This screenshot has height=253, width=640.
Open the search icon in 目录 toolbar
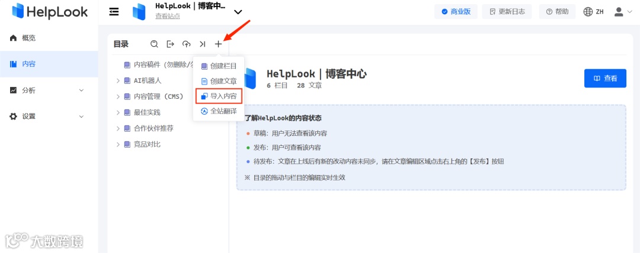click(x=154, y=44)
